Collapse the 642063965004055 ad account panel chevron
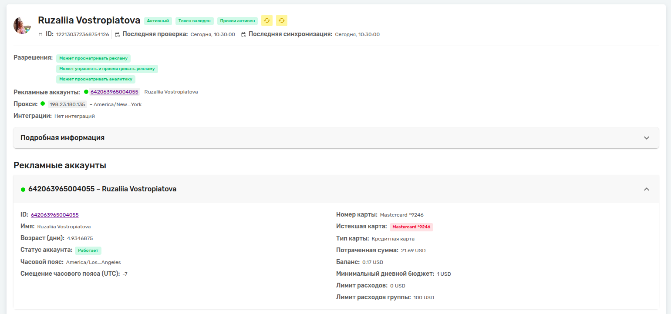 [x=647, y=189]
